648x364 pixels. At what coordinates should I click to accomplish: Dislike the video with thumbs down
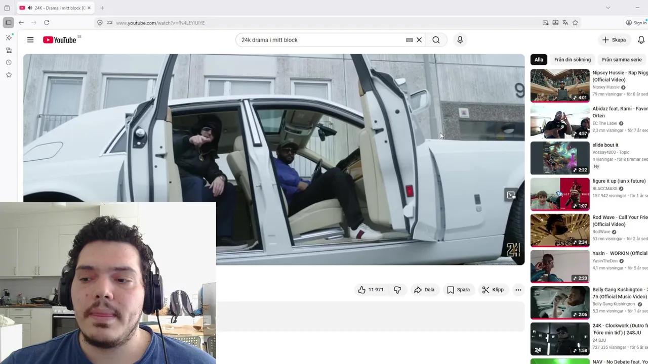pos(397,290)
